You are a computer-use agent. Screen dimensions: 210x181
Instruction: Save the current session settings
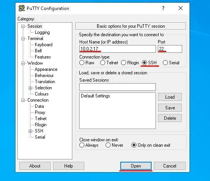coord(170,108)
